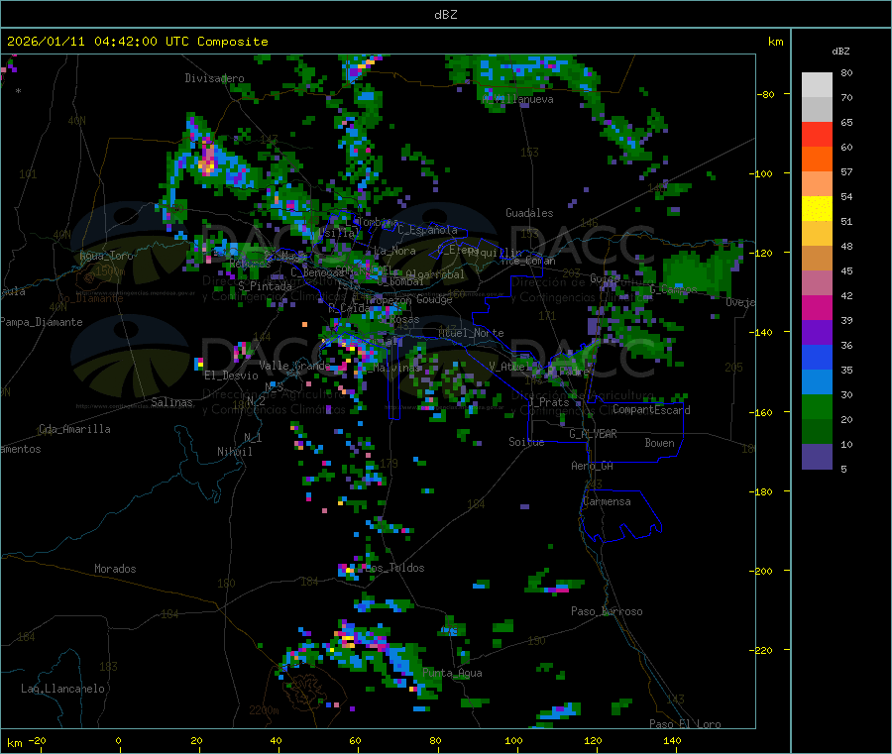The image size is (892, 754).
Task: Click the Guadales map label
Action: tap(529, 213)
